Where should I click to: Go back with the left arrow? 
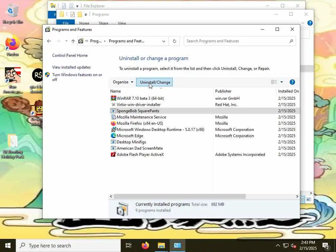click(x=49, y=41)
